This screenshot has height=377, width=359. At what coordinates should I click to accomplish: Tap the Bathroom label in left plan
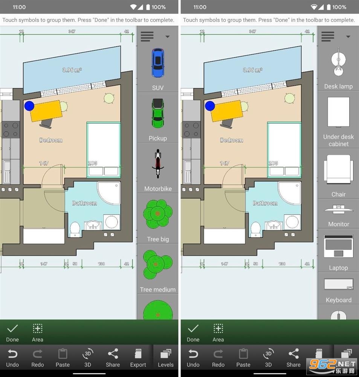coord(84,203)
